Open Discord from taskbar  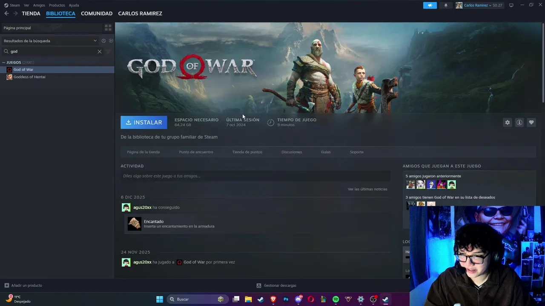point(298,299)
